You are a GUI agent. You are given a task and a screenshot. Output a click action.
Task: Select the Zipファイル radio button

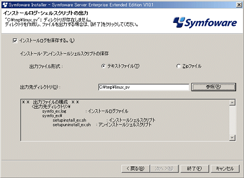pos(179,66)
